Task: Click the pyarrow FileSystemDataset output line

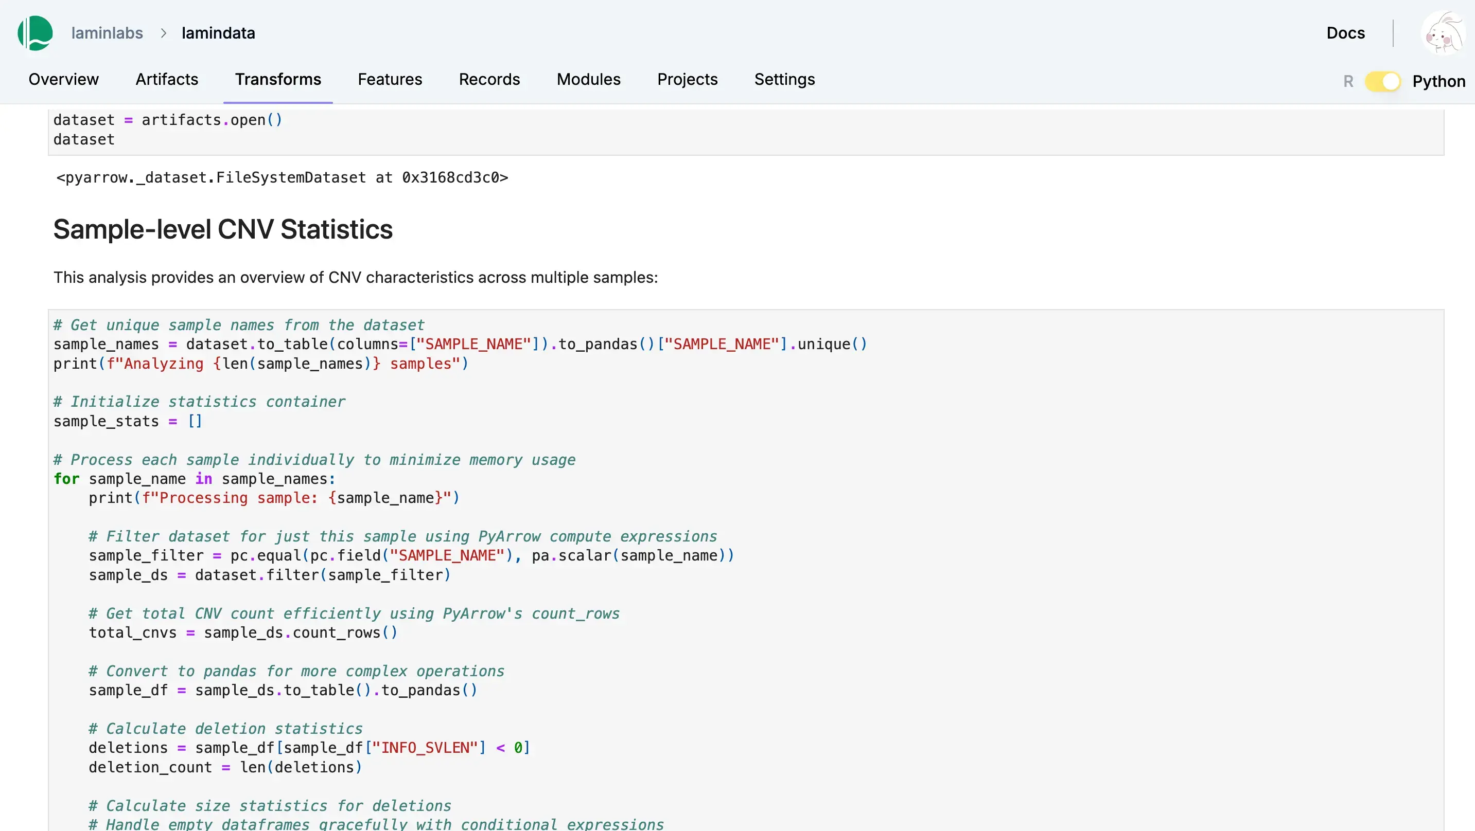Action: 282,177
